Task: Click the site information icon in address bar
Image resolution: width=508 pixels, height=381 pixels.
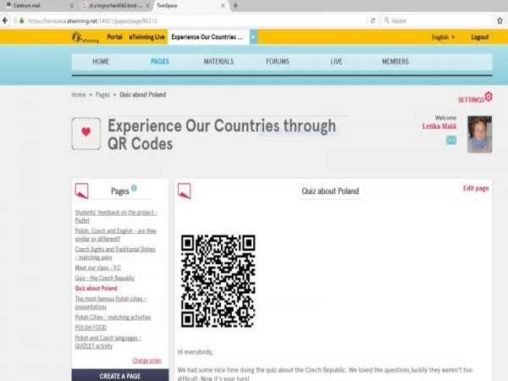Action: (x=15, y=20)
